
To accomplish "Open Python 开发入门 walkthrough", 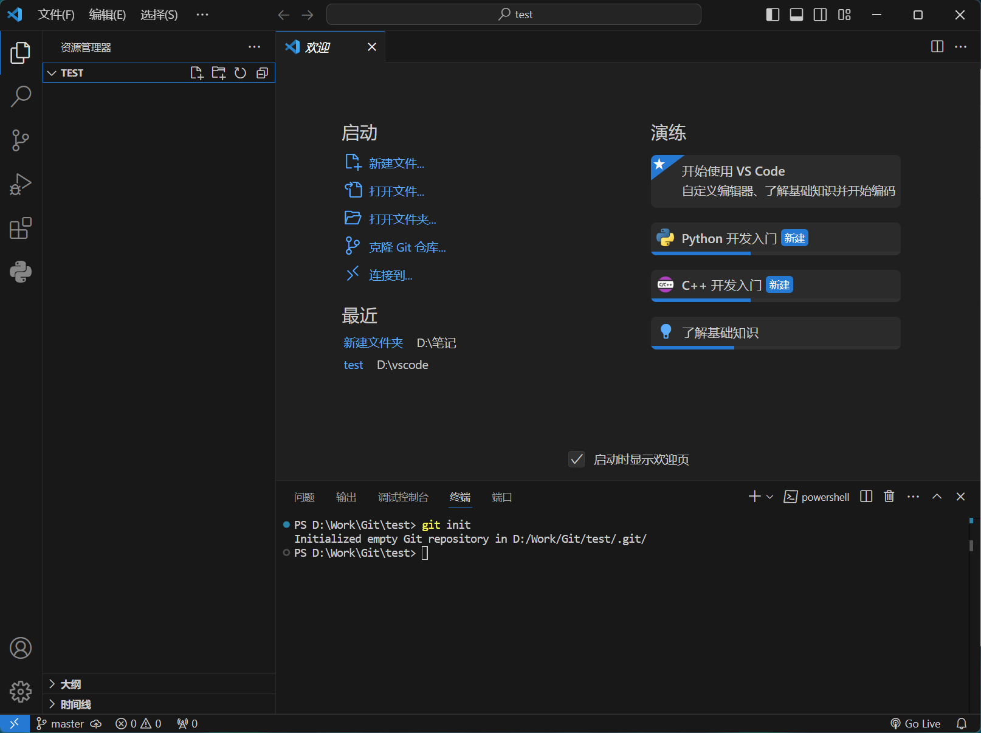I will click(x=776, y=239).
